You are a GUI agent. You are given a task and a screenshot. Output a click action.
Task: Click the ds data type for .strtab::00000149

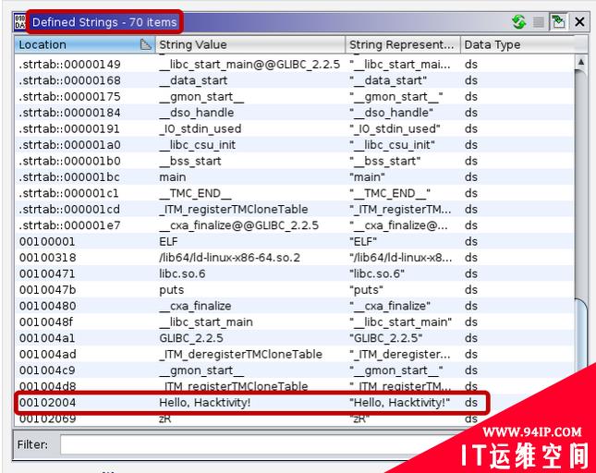pyautogui.click(x=471, y=65)
